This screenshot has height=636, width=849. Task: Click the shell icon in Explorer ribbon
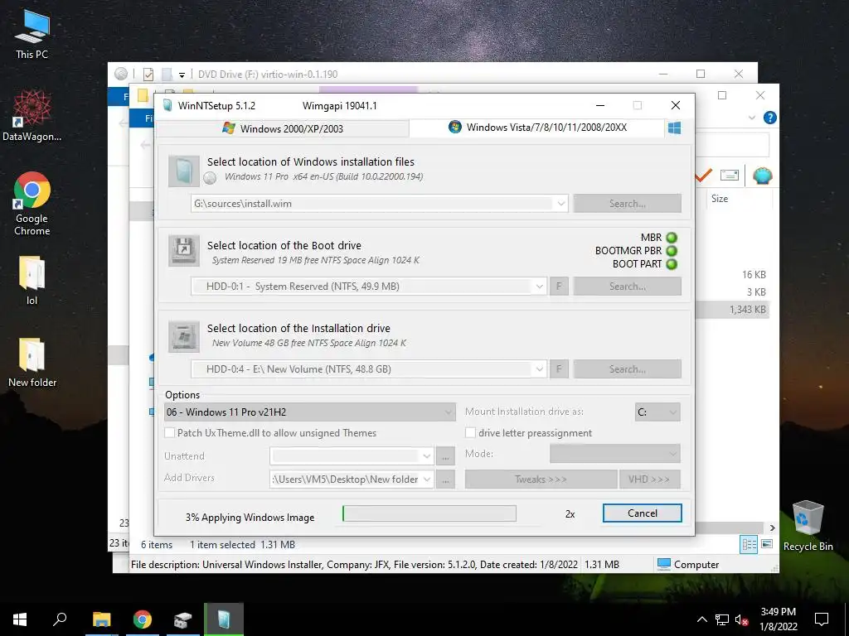(762, 176)
